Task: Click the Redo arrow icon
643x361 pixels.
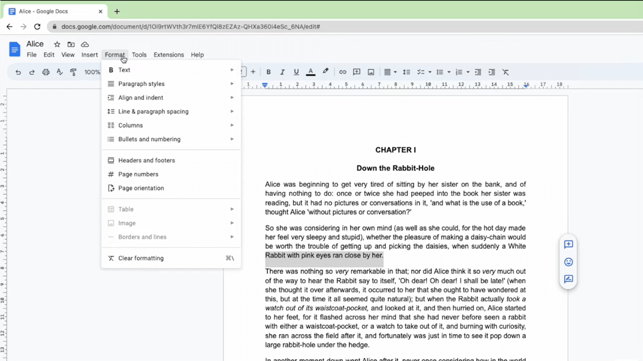Action: [32, 72]
